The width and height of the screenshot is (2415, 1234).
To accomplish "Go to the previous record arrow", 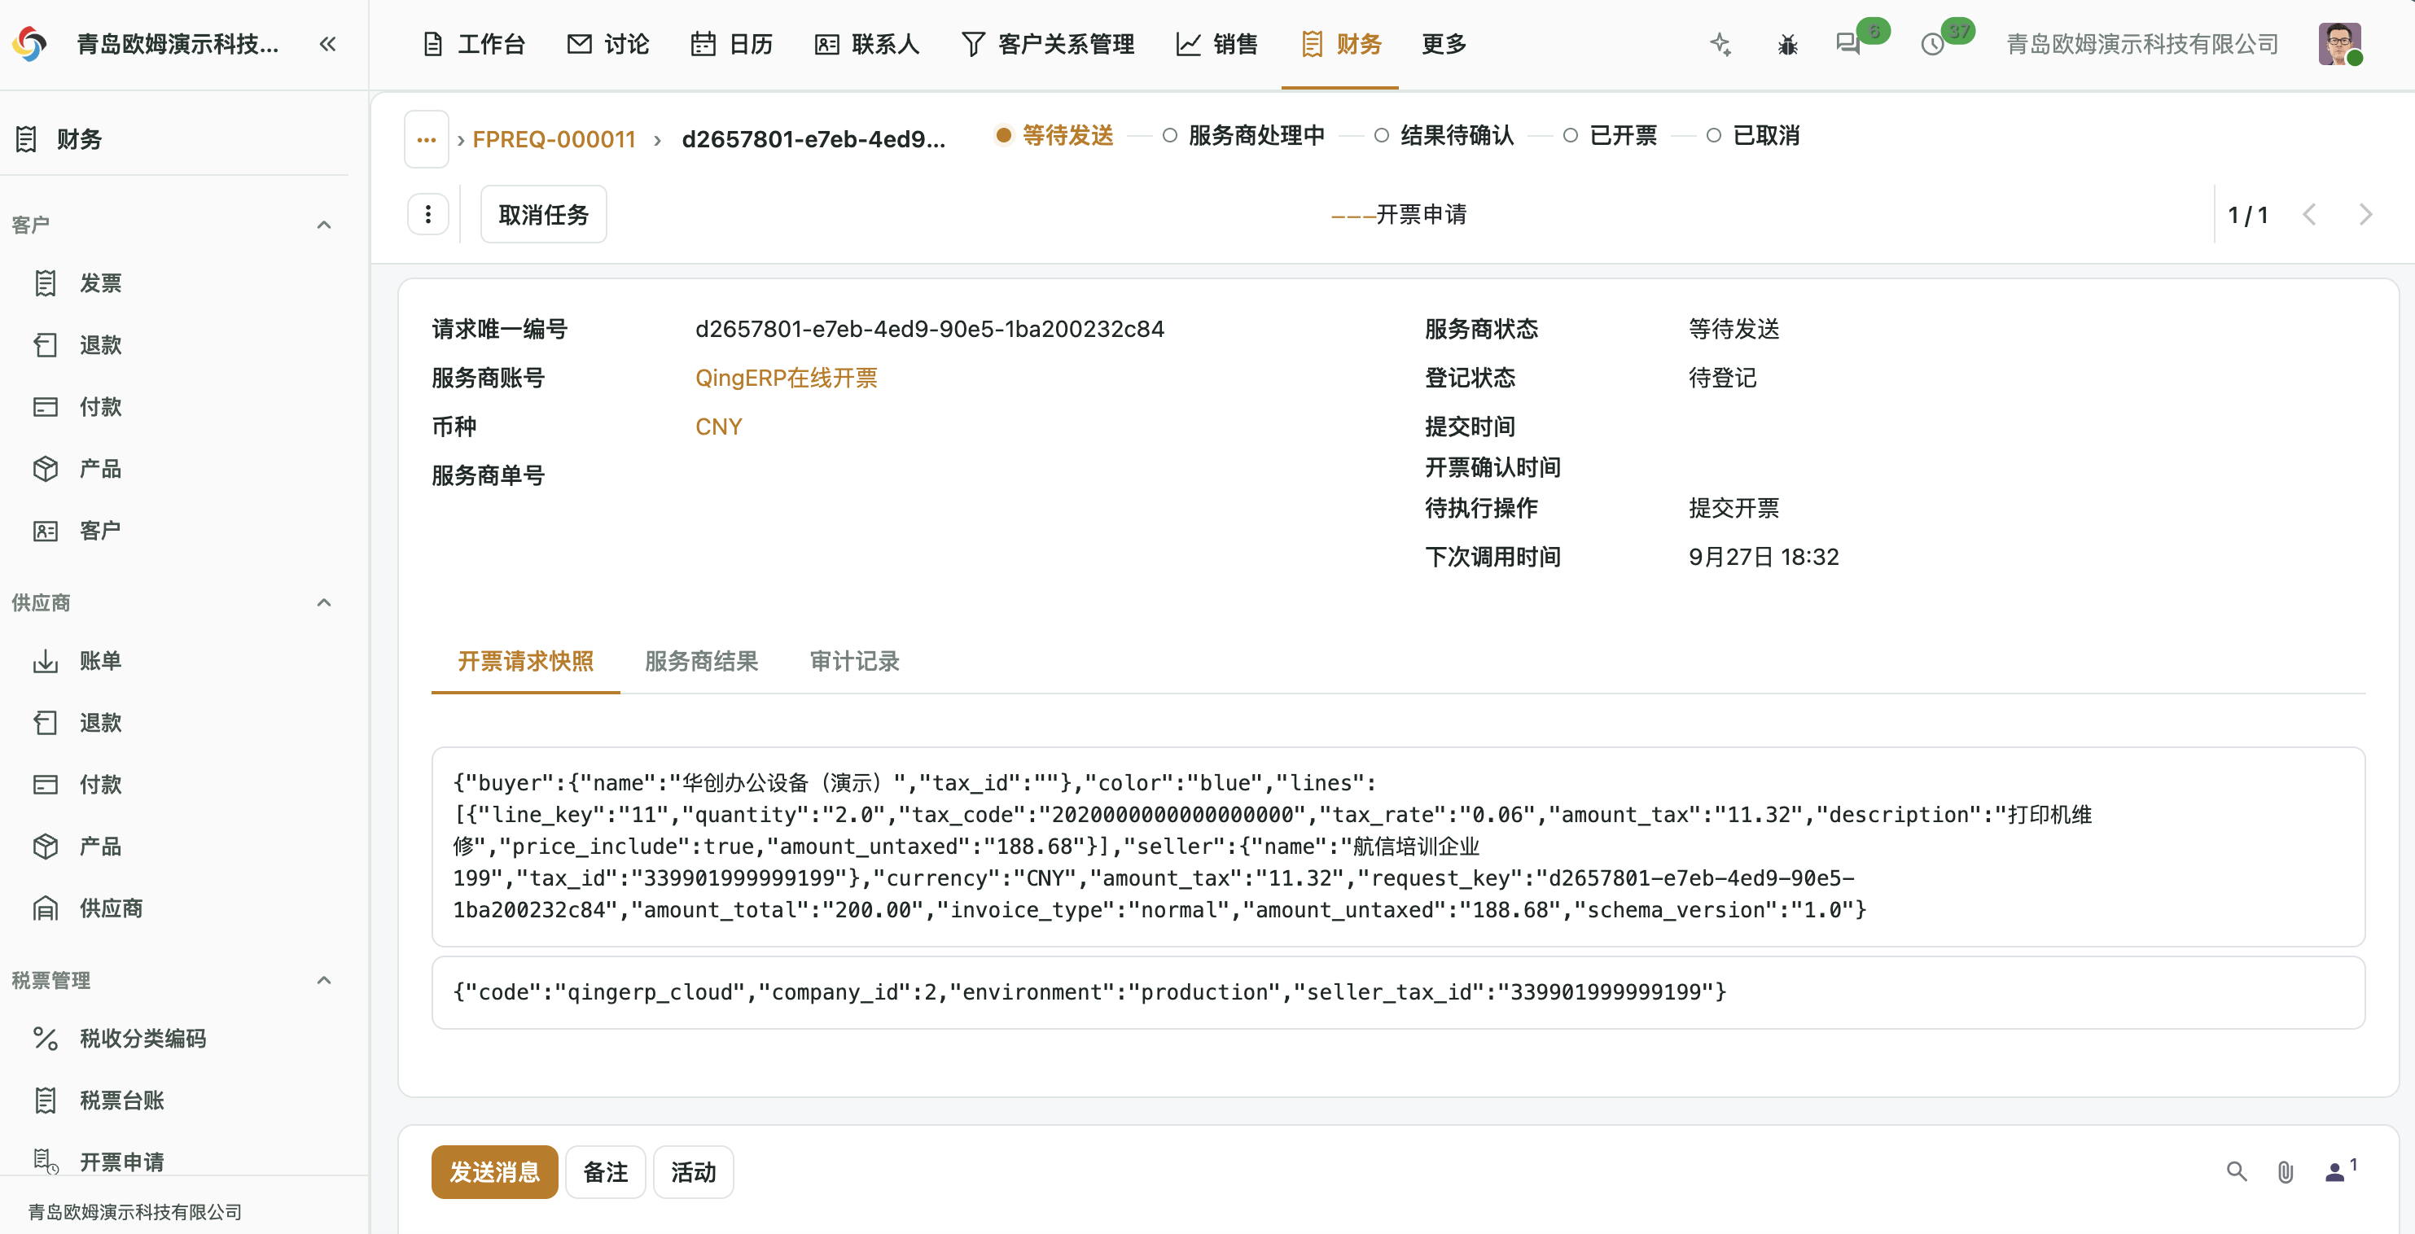I will tap(2309, 215).
